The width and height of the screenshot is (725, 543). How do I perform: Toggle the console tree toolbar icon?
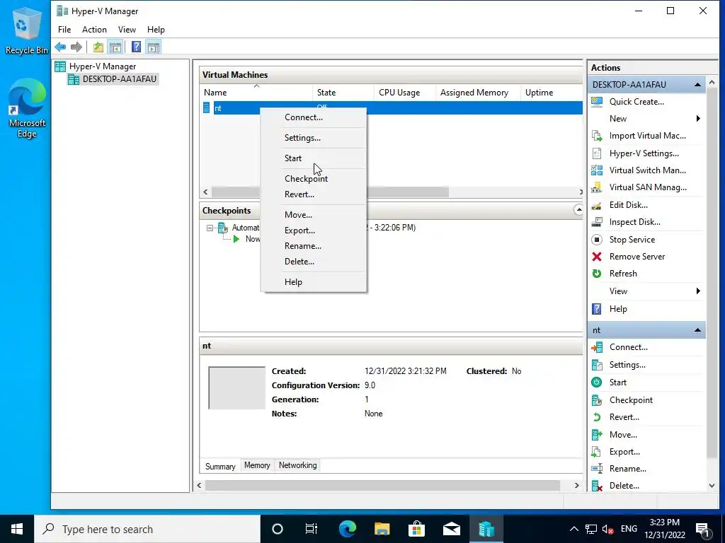(115, 47)
